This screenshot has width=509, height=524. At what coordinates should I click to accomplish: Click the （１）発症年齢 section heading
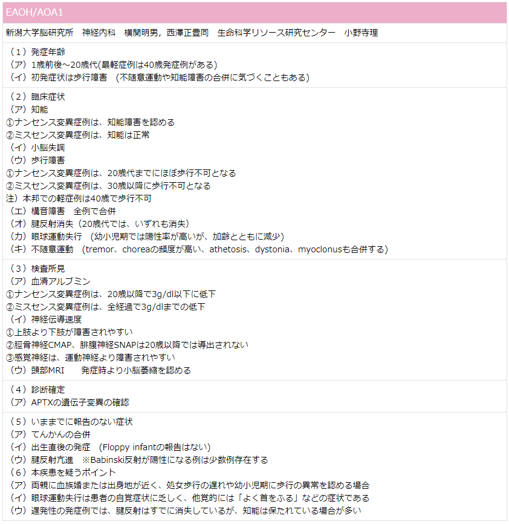37,52
